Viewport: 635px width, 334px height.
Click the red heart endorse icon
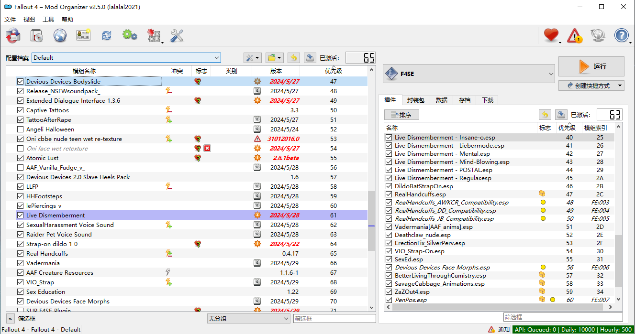point(551,35)
